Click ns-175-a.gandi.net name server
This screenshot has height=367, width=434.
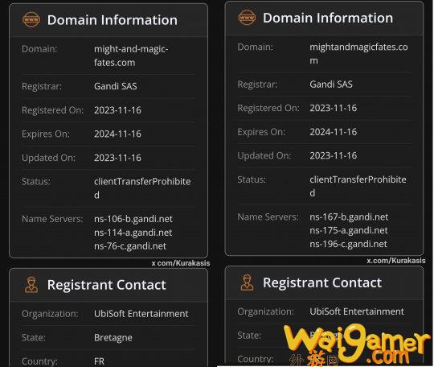pyautogui.click(x=349, y=230)
